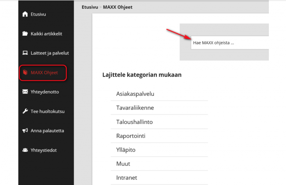Click the Lajittele kategorian mukaan heading
This screenshot has height=185, width=286.
tap(142, 75)
